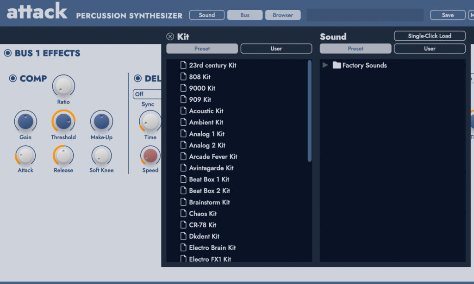Viewport: 474px width, 284px height.
Task: Click the CR-78 Kit document icon
Action: click(x=183, y=225)
